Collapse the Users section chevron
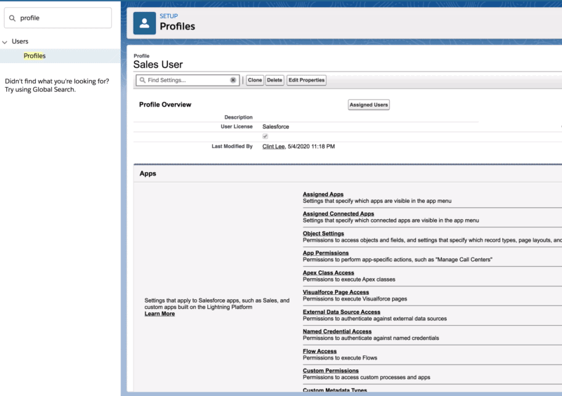Viewport: 562px width, 396px height. pos(5,42)
